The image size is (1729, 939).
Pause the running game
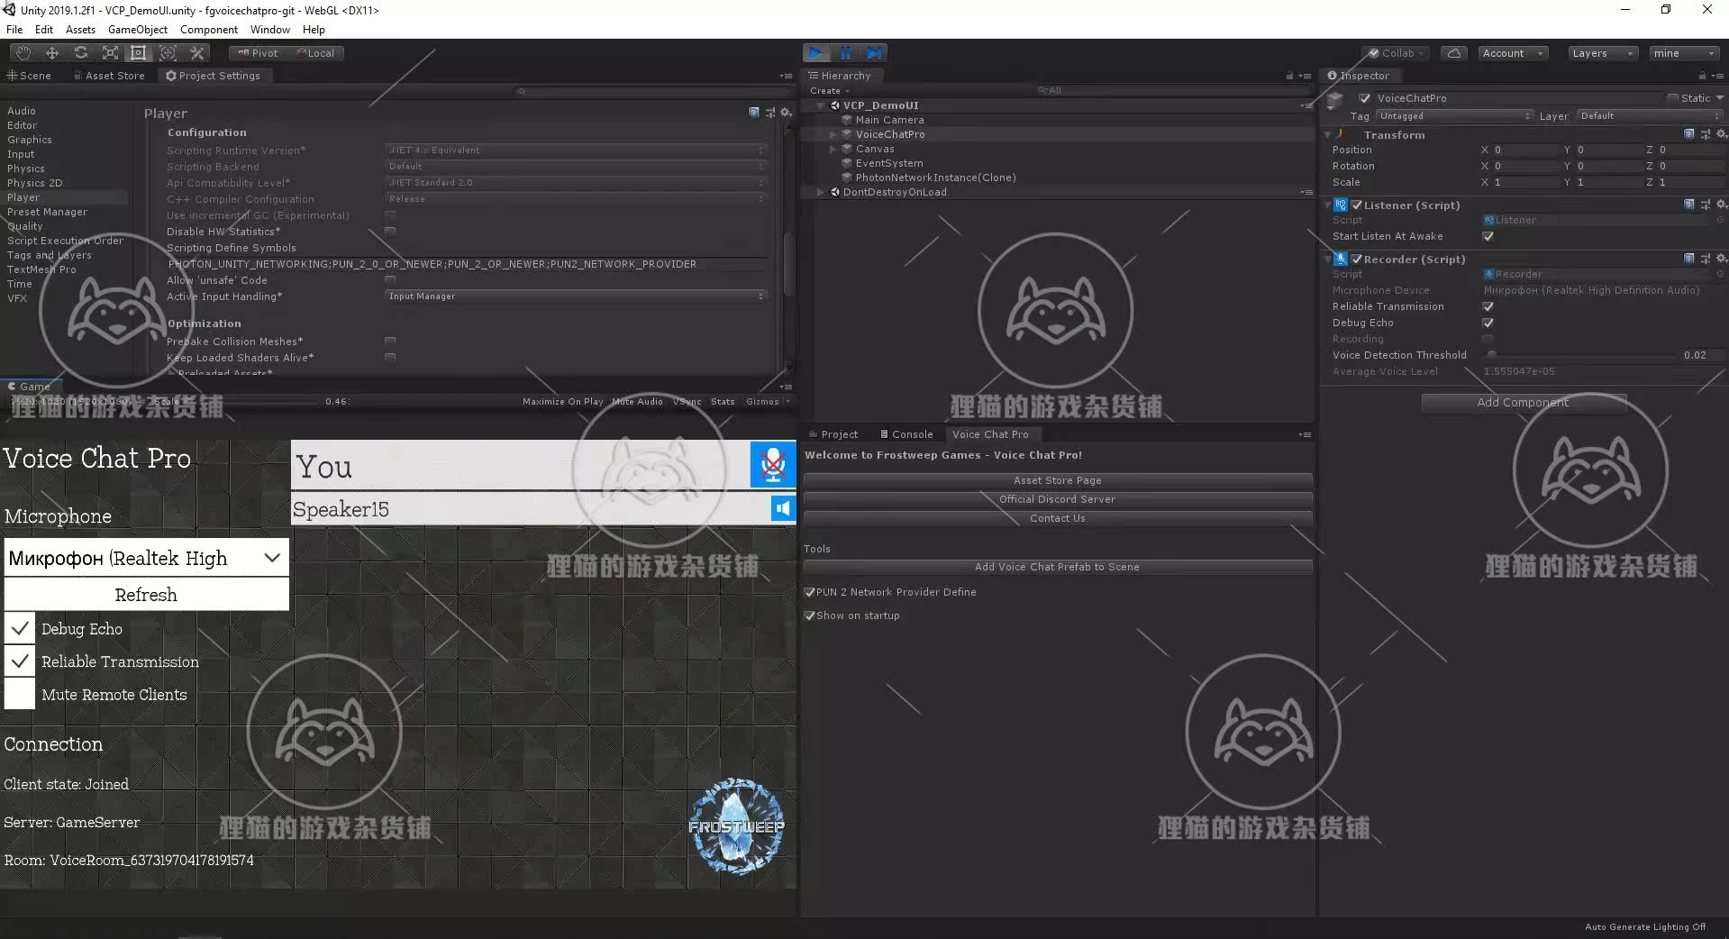tap(845, 53)
